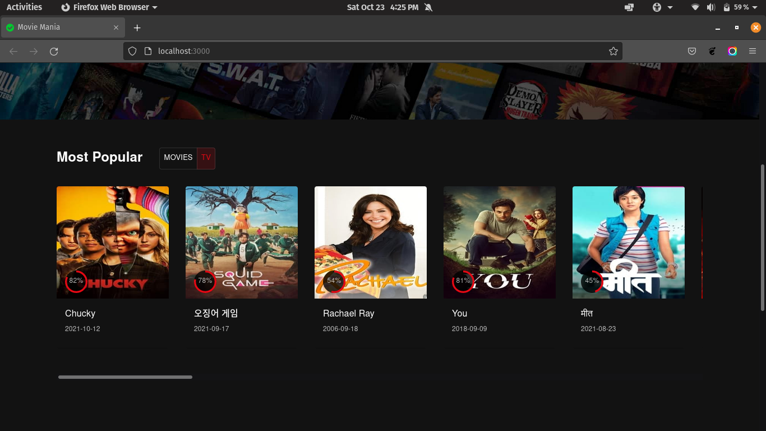The width and height of the screenshot is (766, 431).
Task: Open the 59% battery system menu
Action: (740, 7)
